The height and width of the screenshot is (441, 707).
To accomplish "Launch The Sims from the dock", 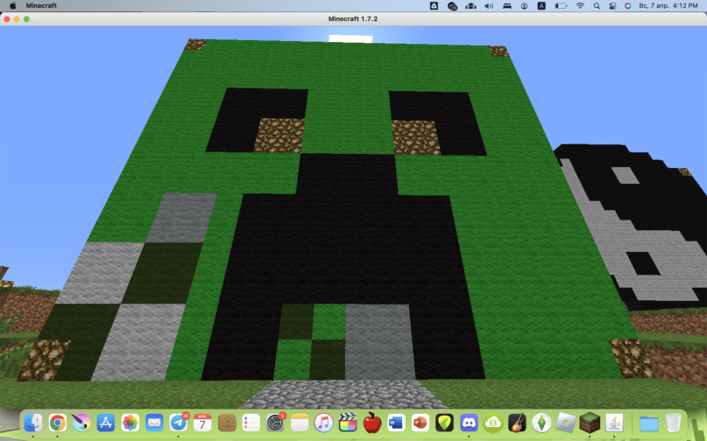I will pyautogui.click(x=541, y=423).
